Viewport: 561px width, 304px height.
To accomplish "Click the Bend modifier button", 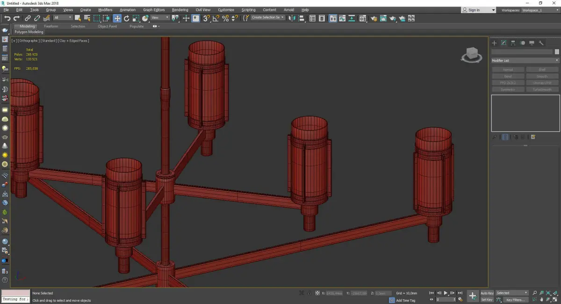I will coord(508,76).
